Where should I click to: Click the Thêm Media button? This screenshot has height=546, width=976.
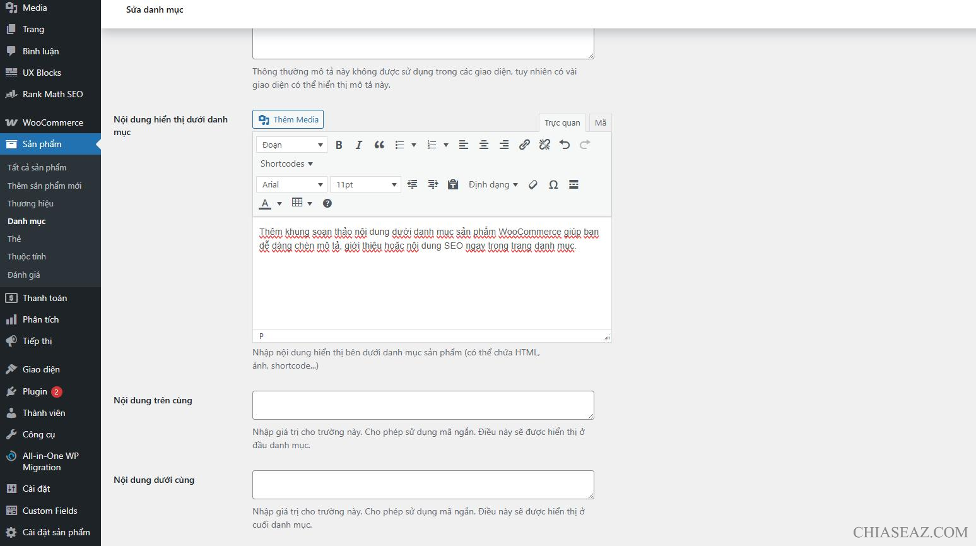click(288, 120)
